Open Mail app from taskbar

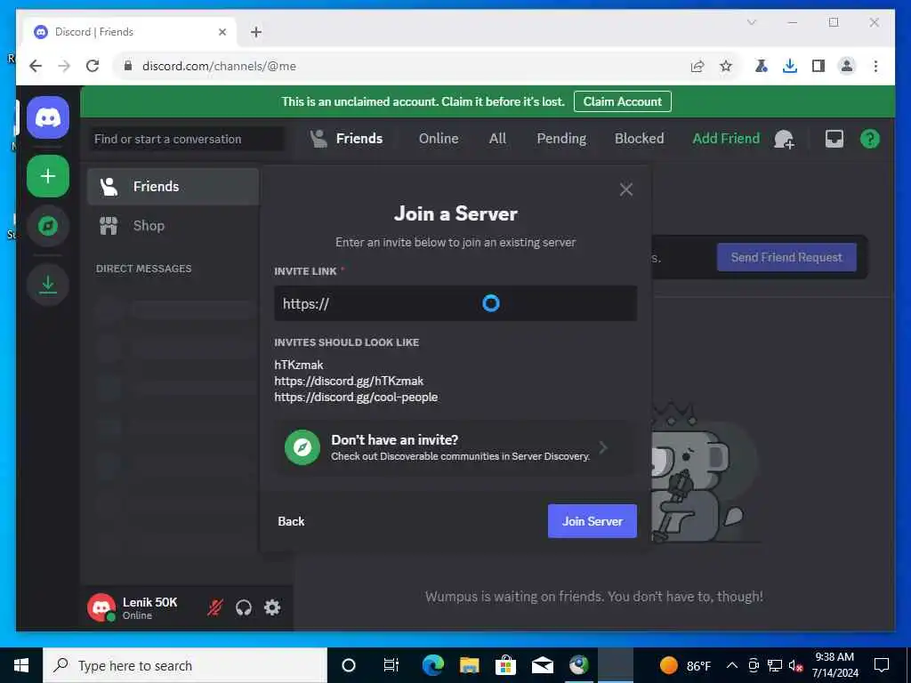pos(543,665)
